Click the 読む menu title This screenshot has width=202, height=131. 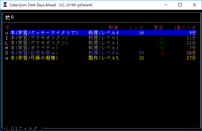10,17
